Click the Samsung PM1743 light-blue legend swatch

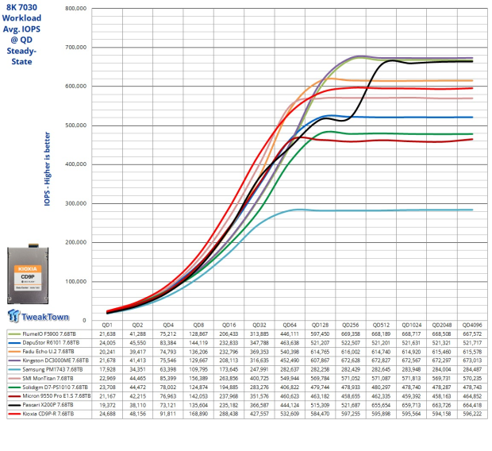[14, 370]
